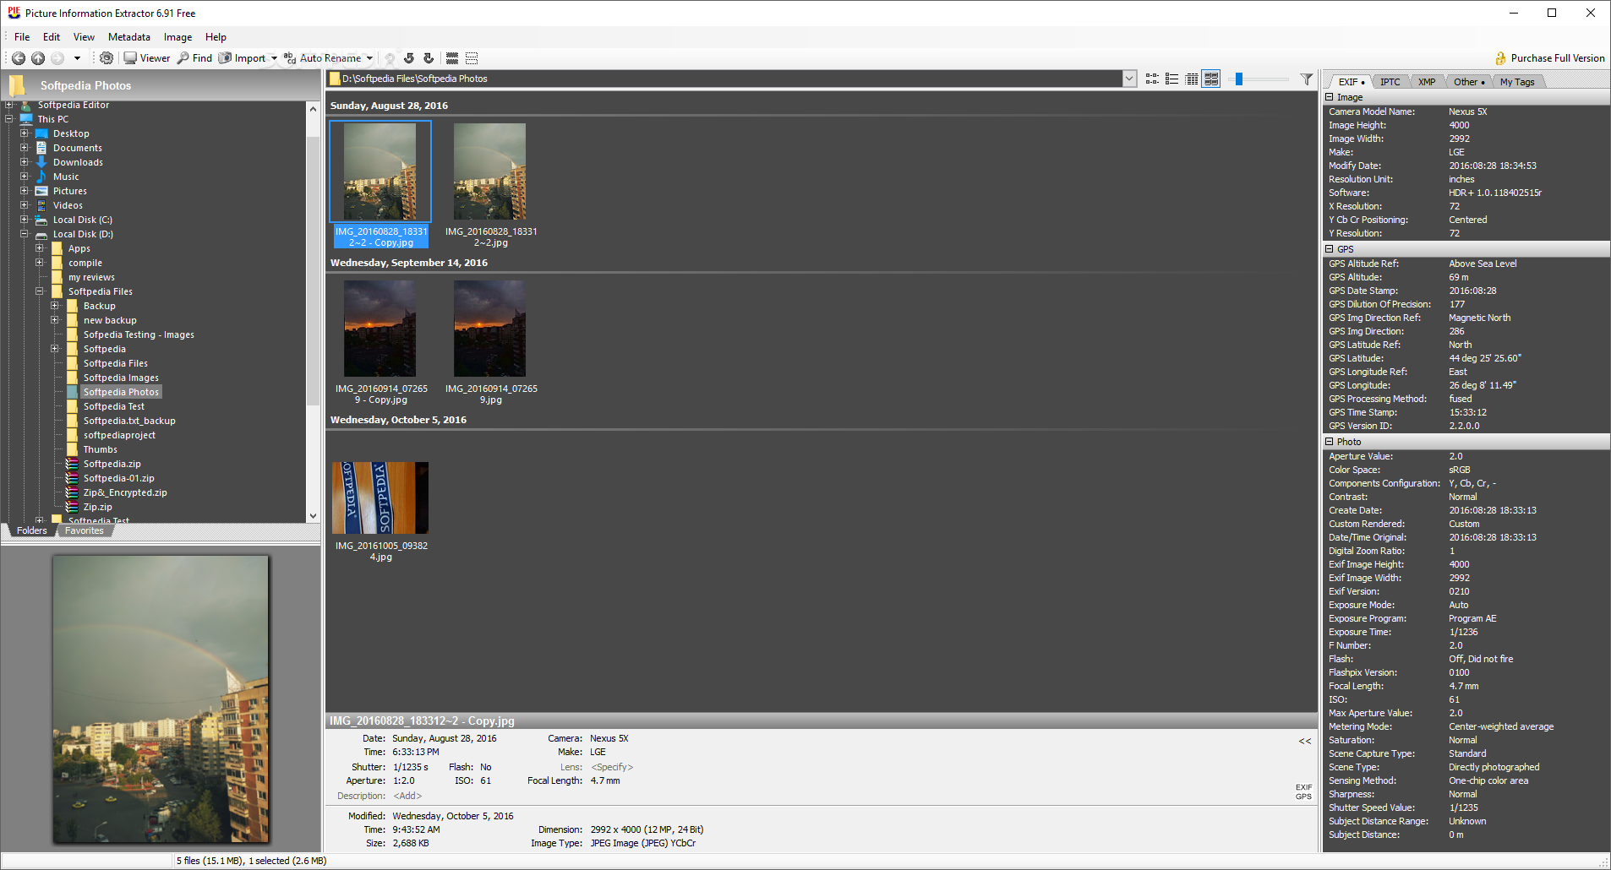Open the Help menu
This screenshot has width=1611, height=870.
tap(216, 37)
